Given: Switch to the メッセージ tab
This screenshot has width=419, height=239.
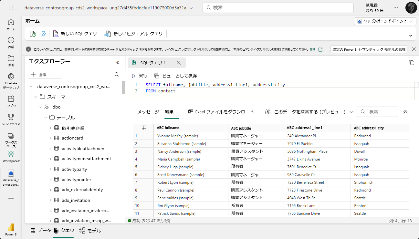Looking at the screenshot, I should pos(148,112).
